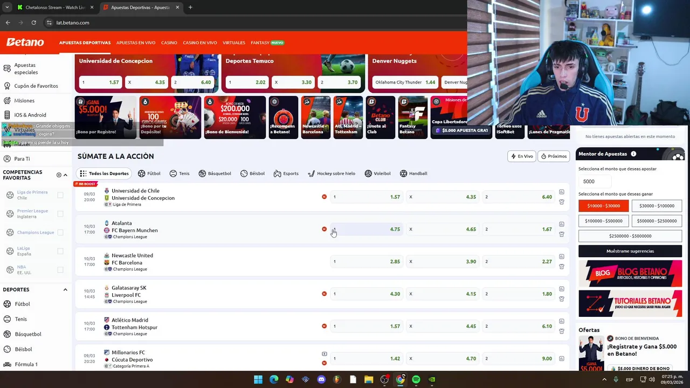
Task: Tick Premier League Inglaterra checkbox
Action: [60, 213]
